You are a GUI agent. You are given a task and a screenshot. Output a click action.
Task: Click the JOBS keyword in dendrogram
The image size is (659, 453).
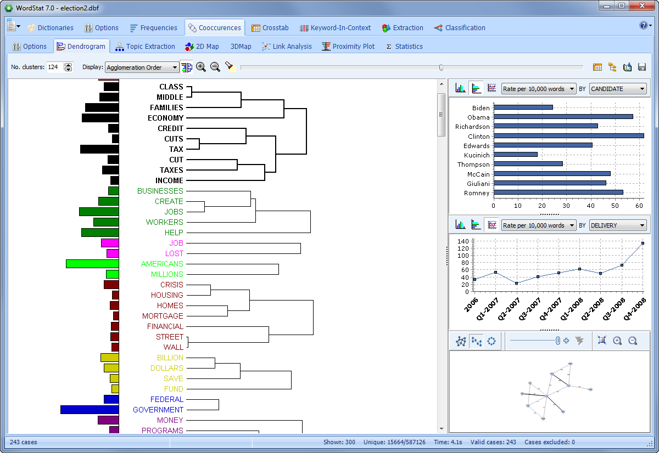click(174, 212)
